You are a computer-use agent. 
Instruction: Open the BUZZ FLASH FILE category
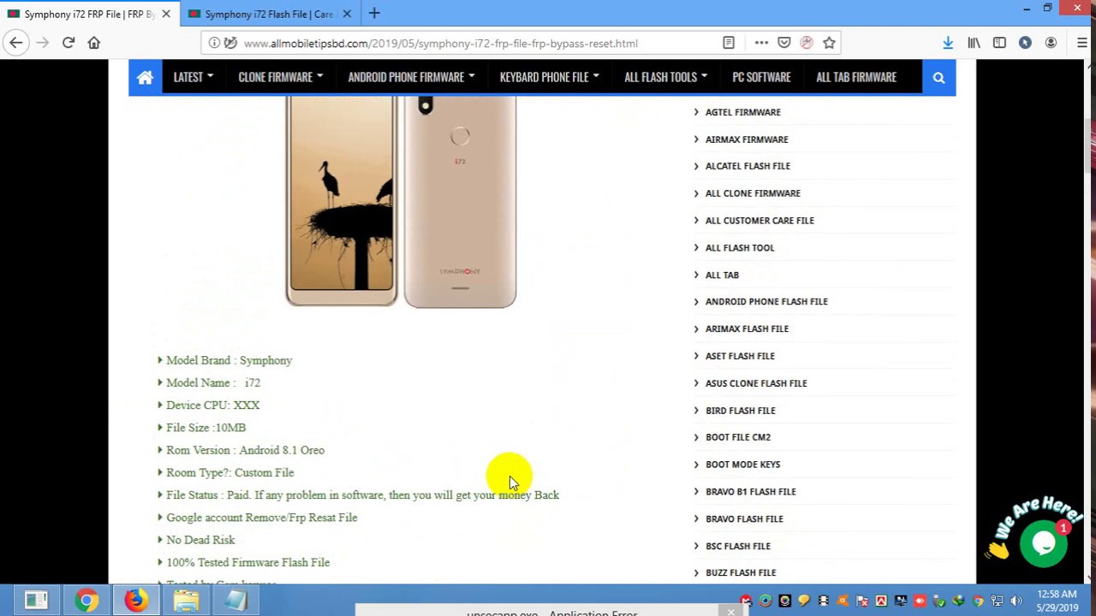[741, 573]
